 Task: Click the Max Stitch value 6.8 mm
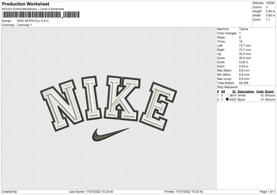[x=244, y=70]
